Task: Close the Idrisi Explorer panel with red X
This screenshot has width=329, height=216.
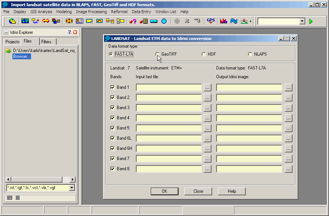Action: point(75,32)
